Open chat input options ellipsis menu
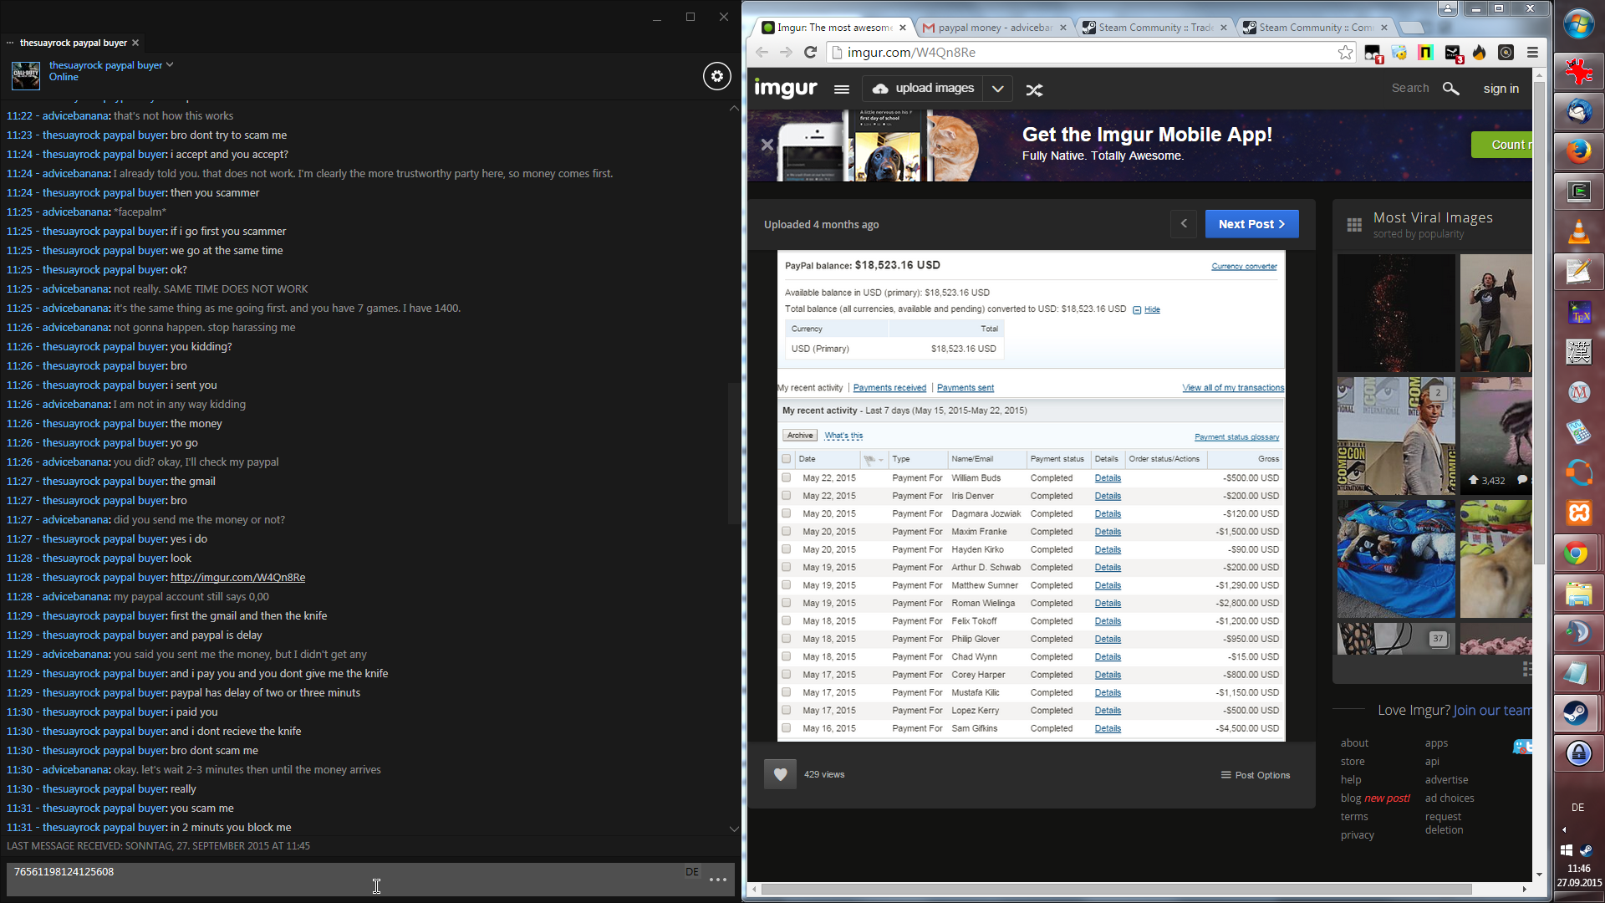 717,880
